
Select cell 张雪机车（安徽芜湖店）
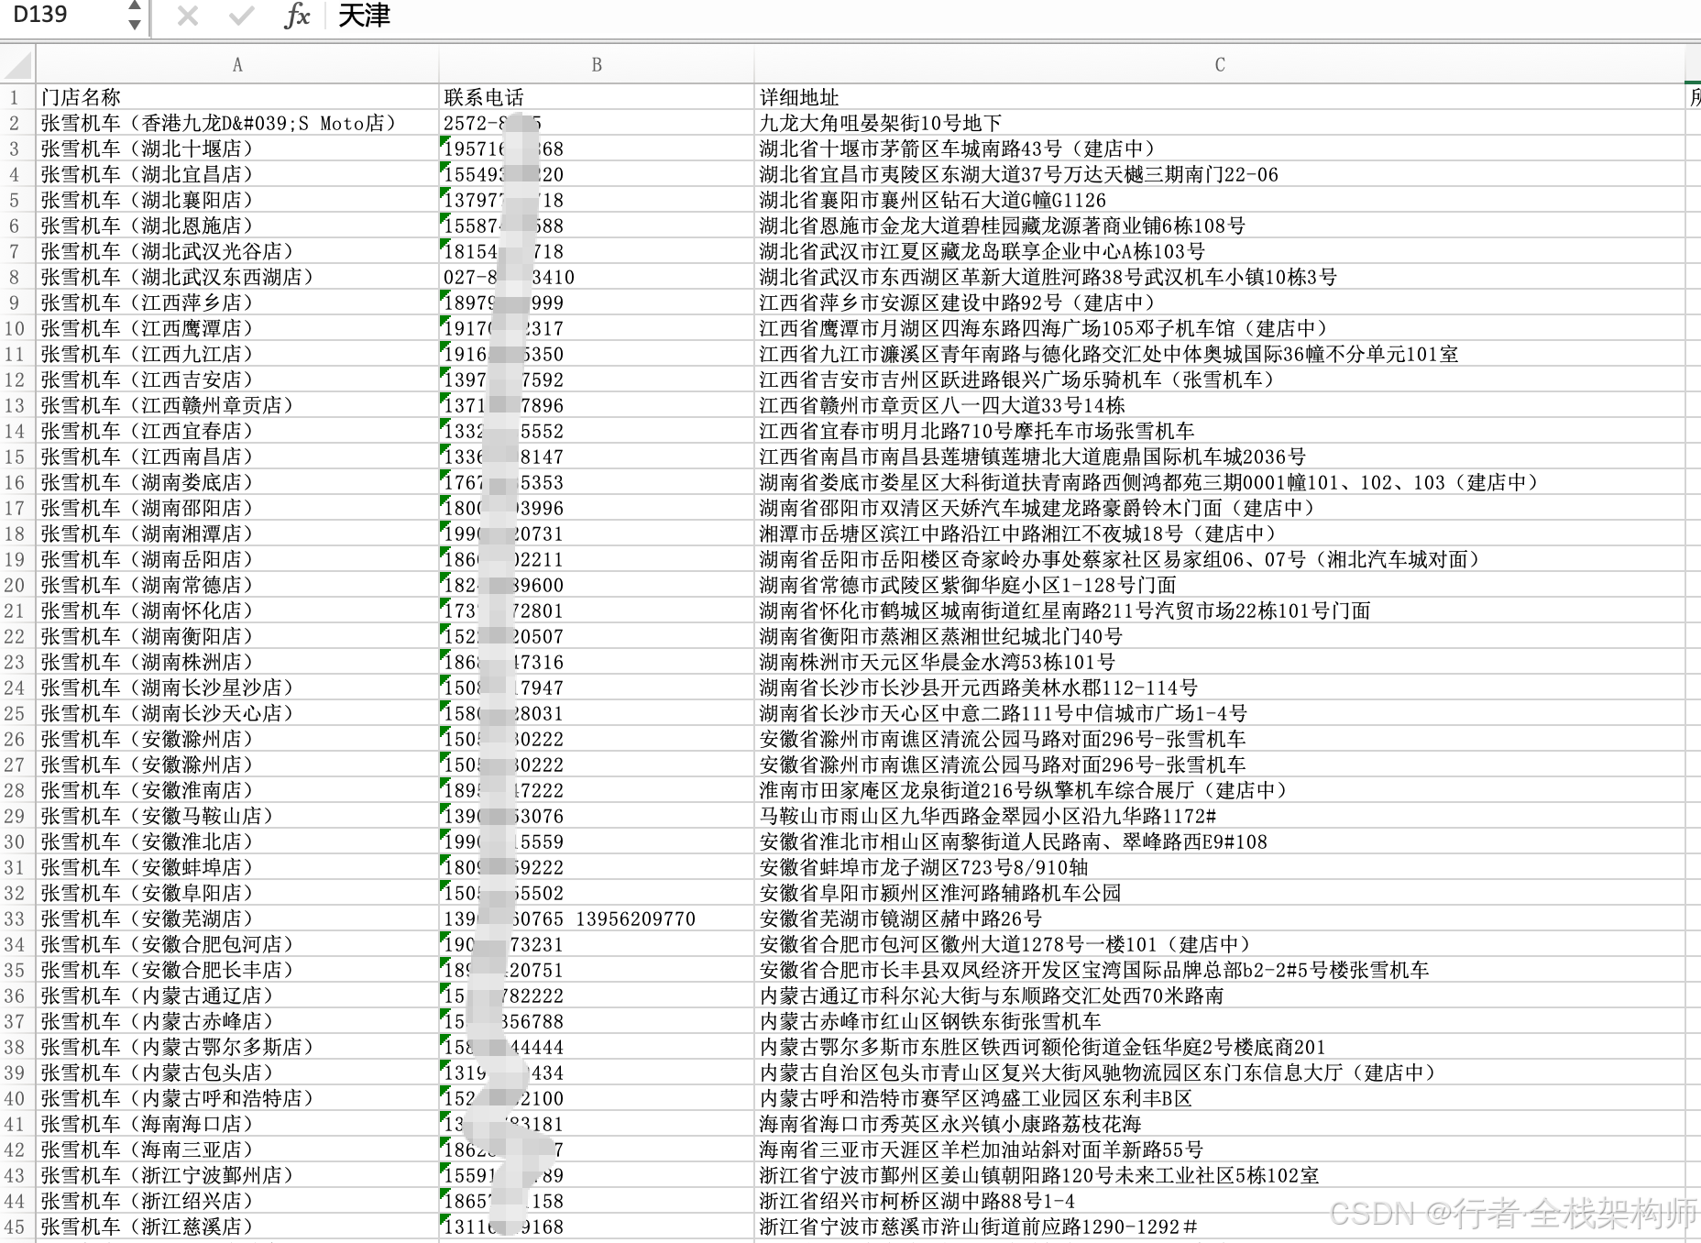point(237,918)
